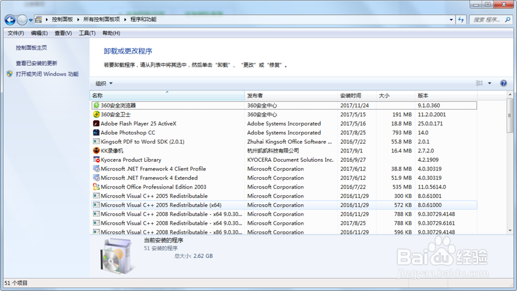Click KYOCERA Document Solutions Inc. cell
Image resolution: width=517 pixels, height=291 pixels.
click(291, 160)
